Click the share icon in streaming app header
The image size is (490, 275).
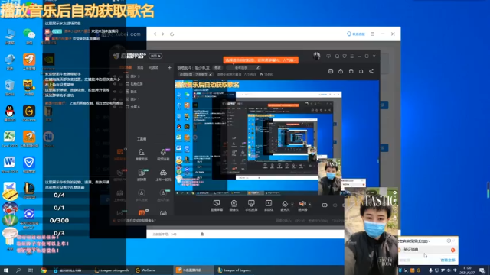click(371, 71)
